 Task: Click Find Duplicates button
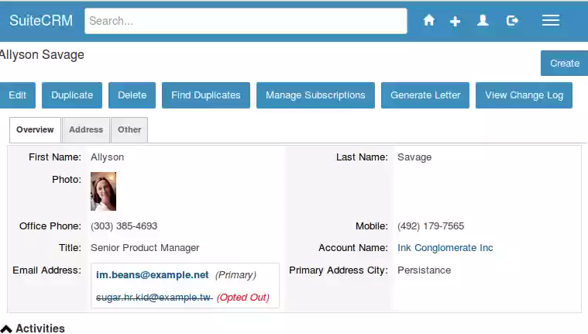(206, 95)
